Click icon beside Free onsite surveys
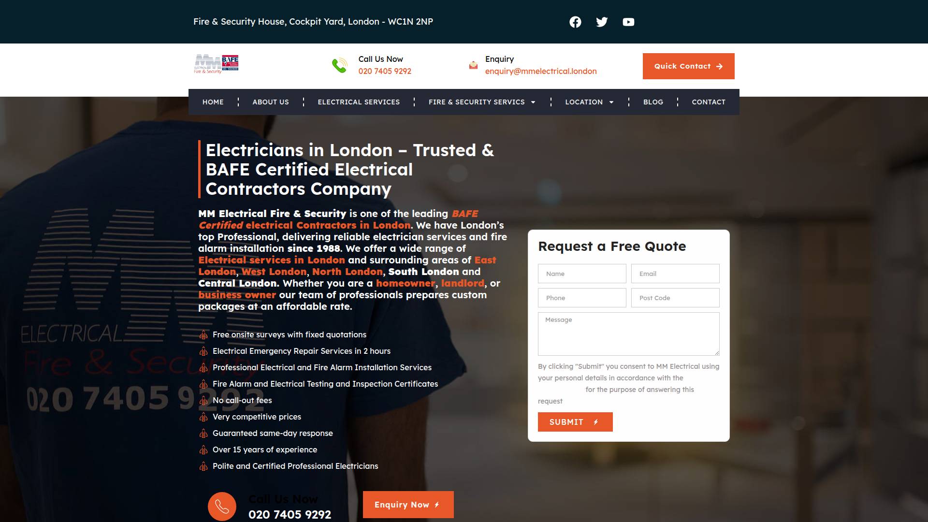The image size is (928, 522). coord(203,335)
